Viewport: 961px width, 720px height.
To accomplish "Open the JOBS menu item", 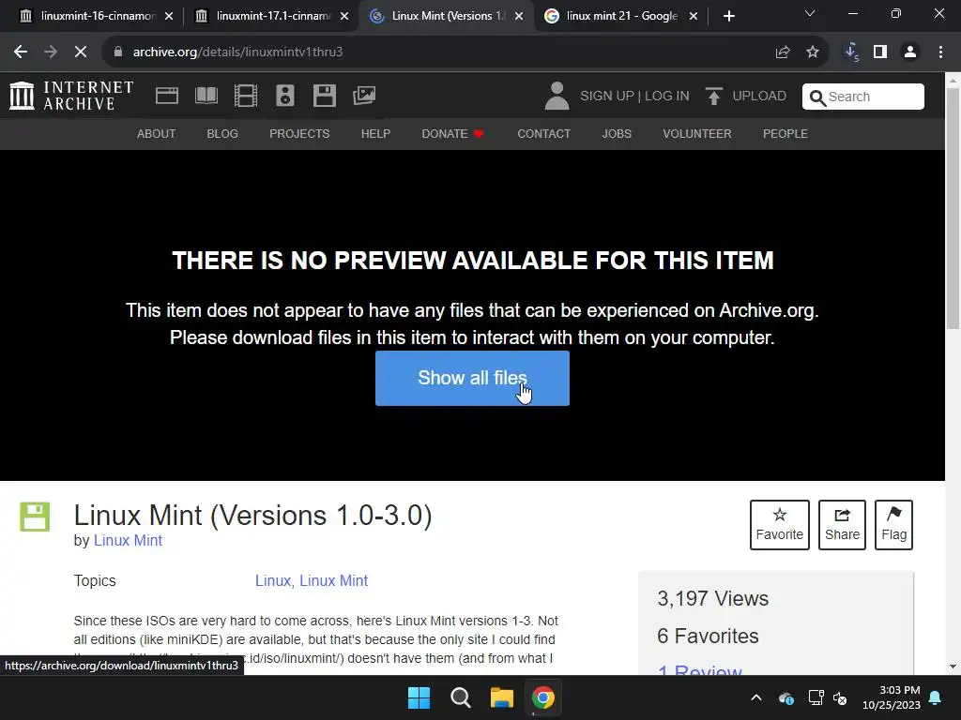I will pos(617,133).
